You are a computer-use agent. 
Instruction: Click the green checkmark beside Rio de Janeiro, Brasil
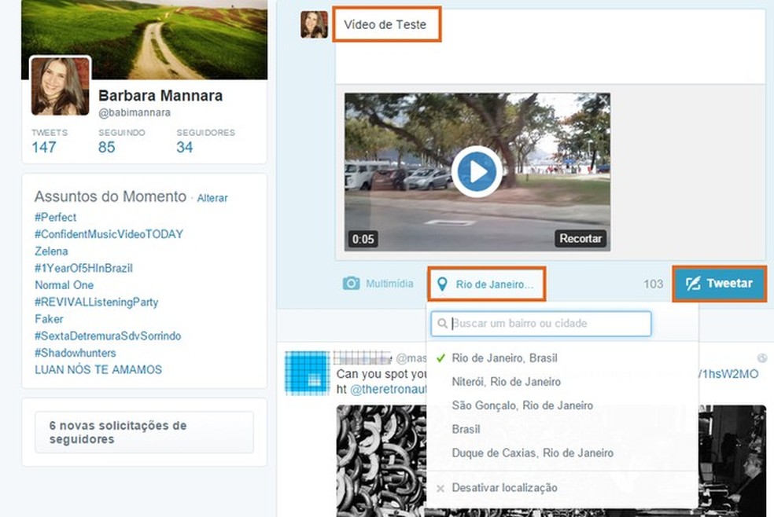click(x=440, y=357)
